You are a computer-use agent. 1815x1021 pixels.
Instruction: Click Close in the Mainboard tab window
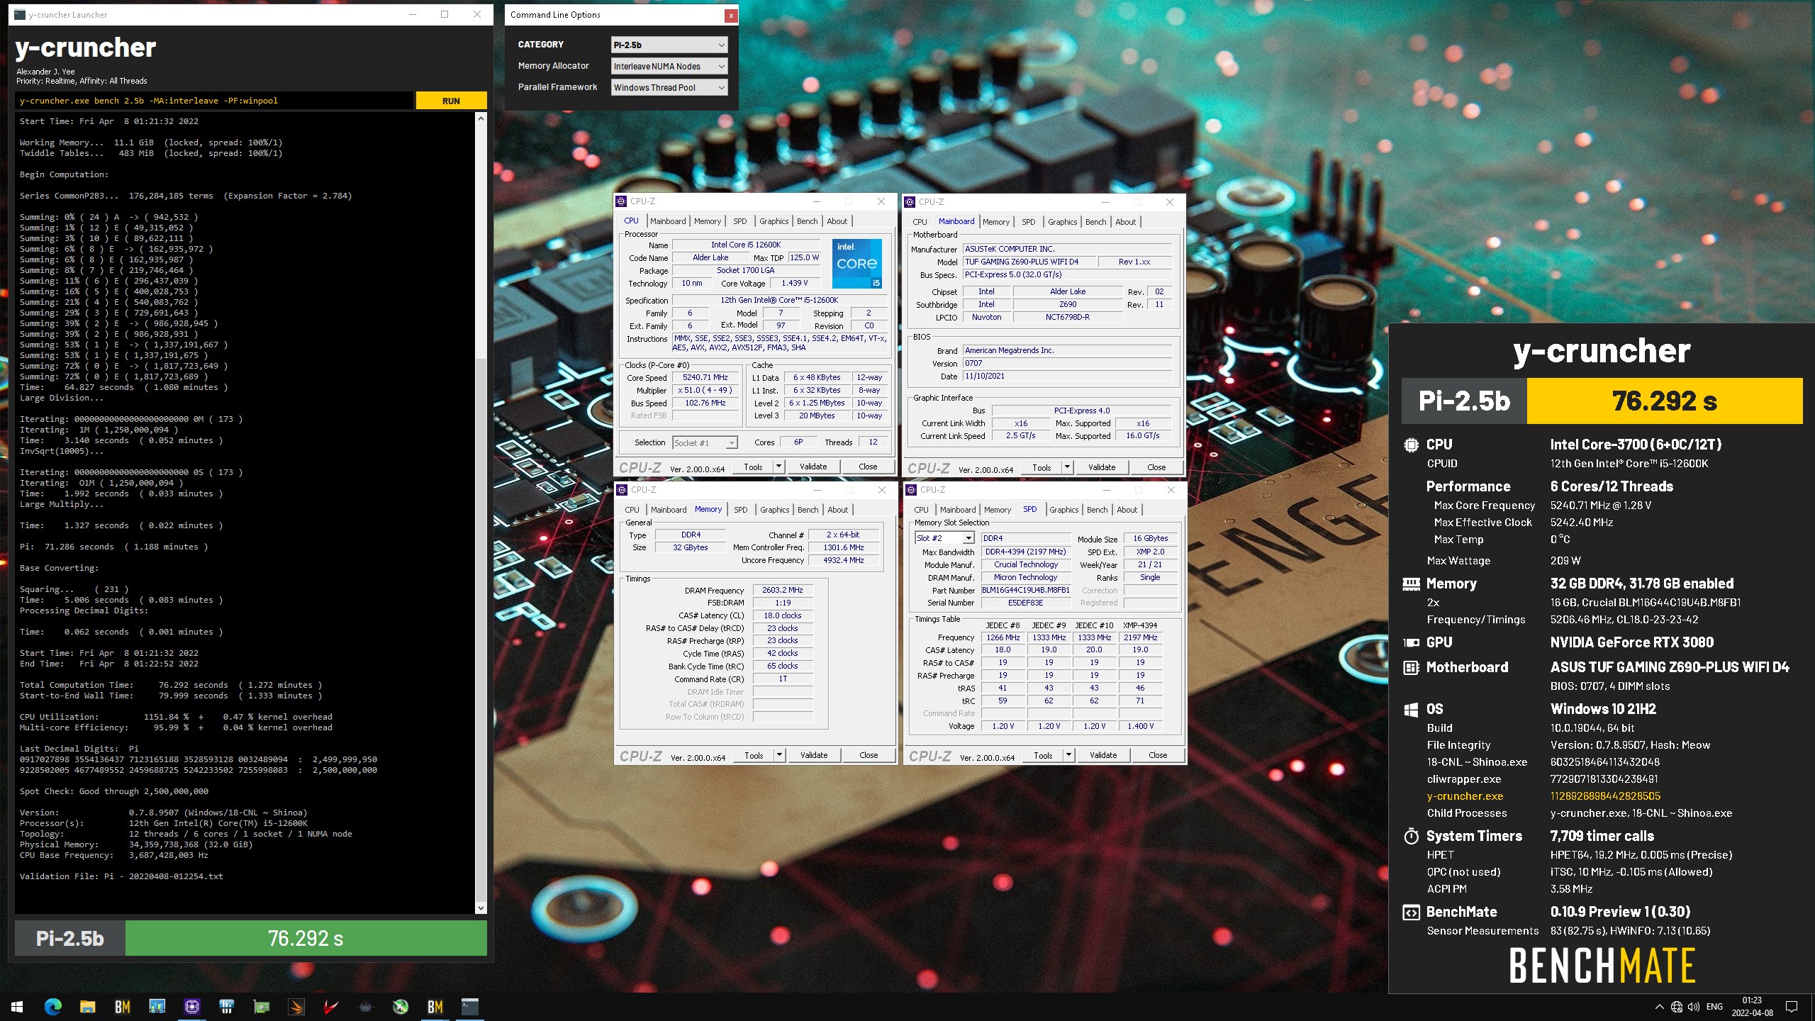(x=1156, y=467)
